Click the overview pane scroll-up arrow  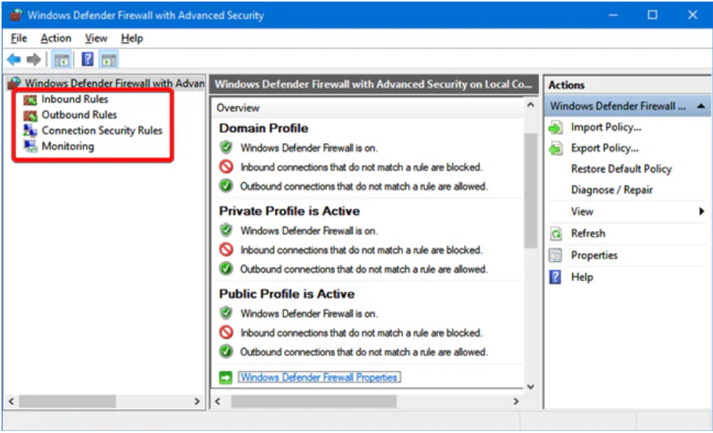[530, 105]
